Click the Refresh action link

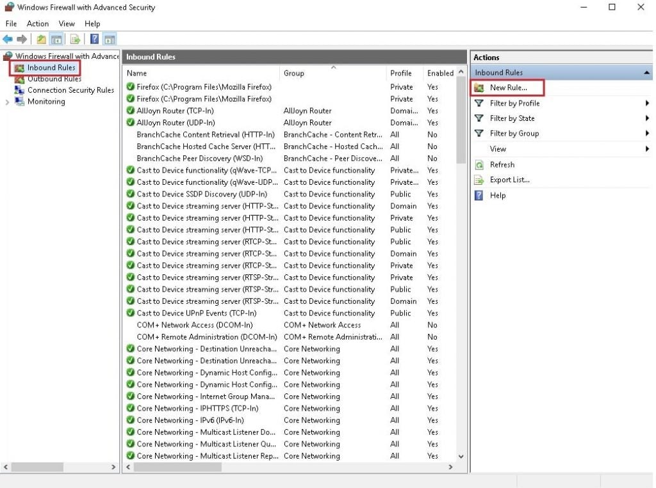click(502, 164)
